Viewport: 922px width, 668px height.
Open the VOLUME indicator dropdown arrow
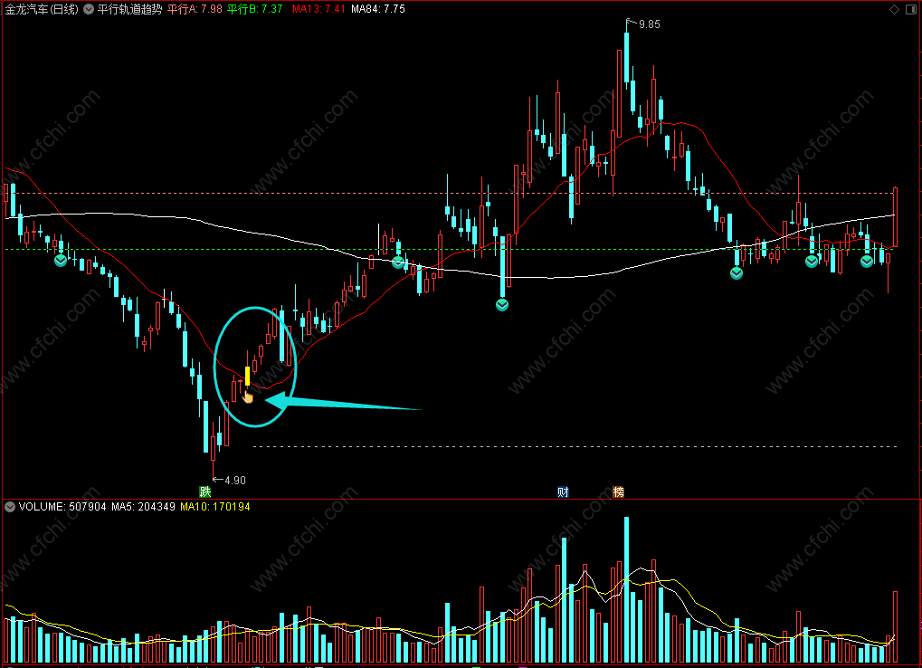pos(10,507)
